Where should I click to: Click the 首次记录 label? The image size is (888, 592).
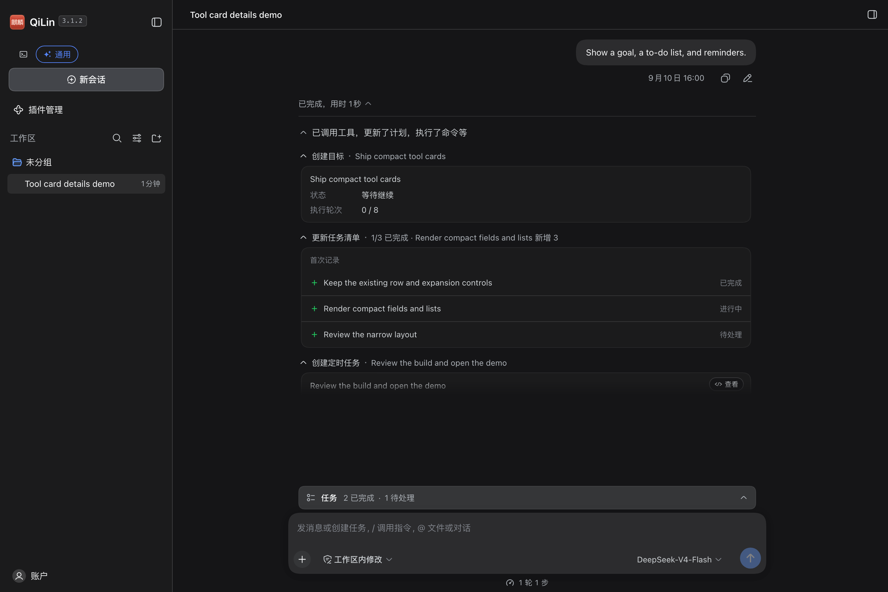tap(325, 260)
